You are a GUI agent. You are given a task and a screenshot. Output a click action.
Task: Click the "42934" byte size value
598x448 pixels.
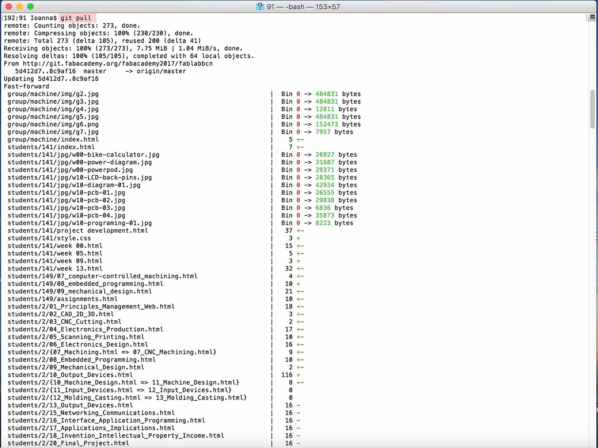[x=325, y=185]
